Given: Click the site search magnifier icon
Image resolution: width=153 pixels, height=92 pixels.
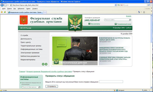Looking at the screenshot, I should tap(130, 20).
